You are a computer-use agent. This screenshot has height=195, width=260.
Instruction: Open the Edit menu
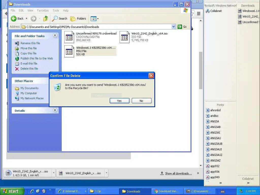point(21,10)
